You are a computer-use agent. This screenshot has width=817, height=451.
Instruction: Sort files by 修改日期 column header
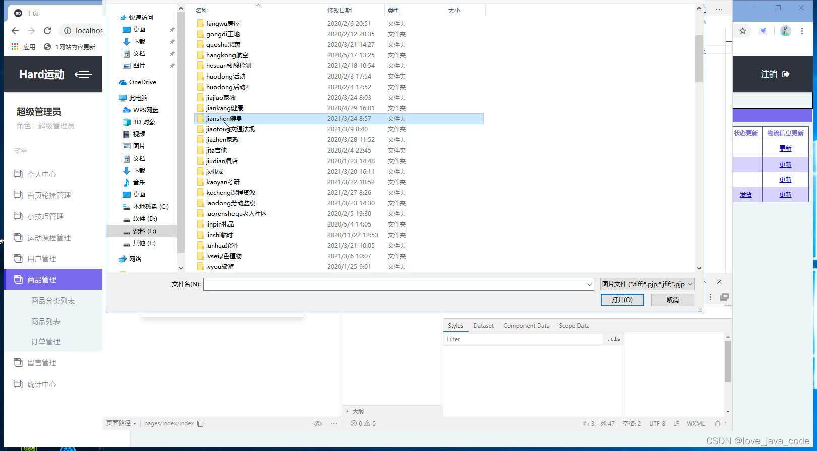[339, 10]
